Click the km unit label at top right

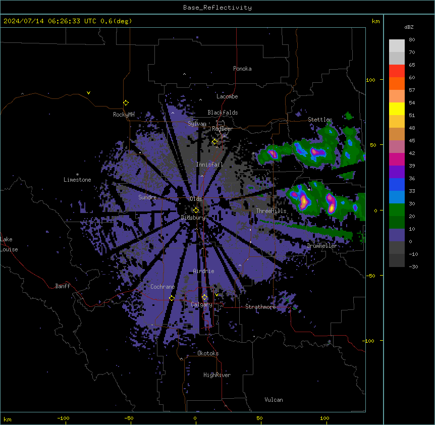[376, 21]
